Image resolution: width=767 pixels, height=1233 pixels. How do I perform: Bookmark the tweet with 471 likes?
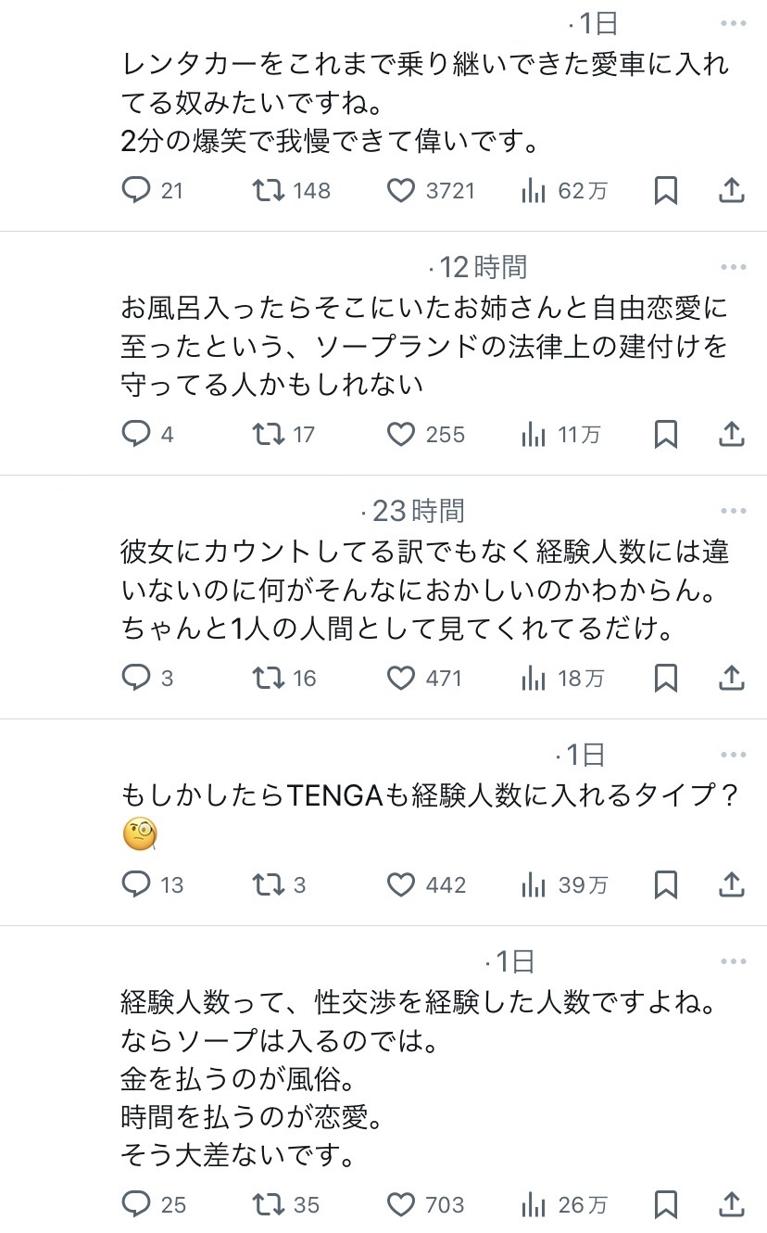pyautogui.click(x=665, y=678)
